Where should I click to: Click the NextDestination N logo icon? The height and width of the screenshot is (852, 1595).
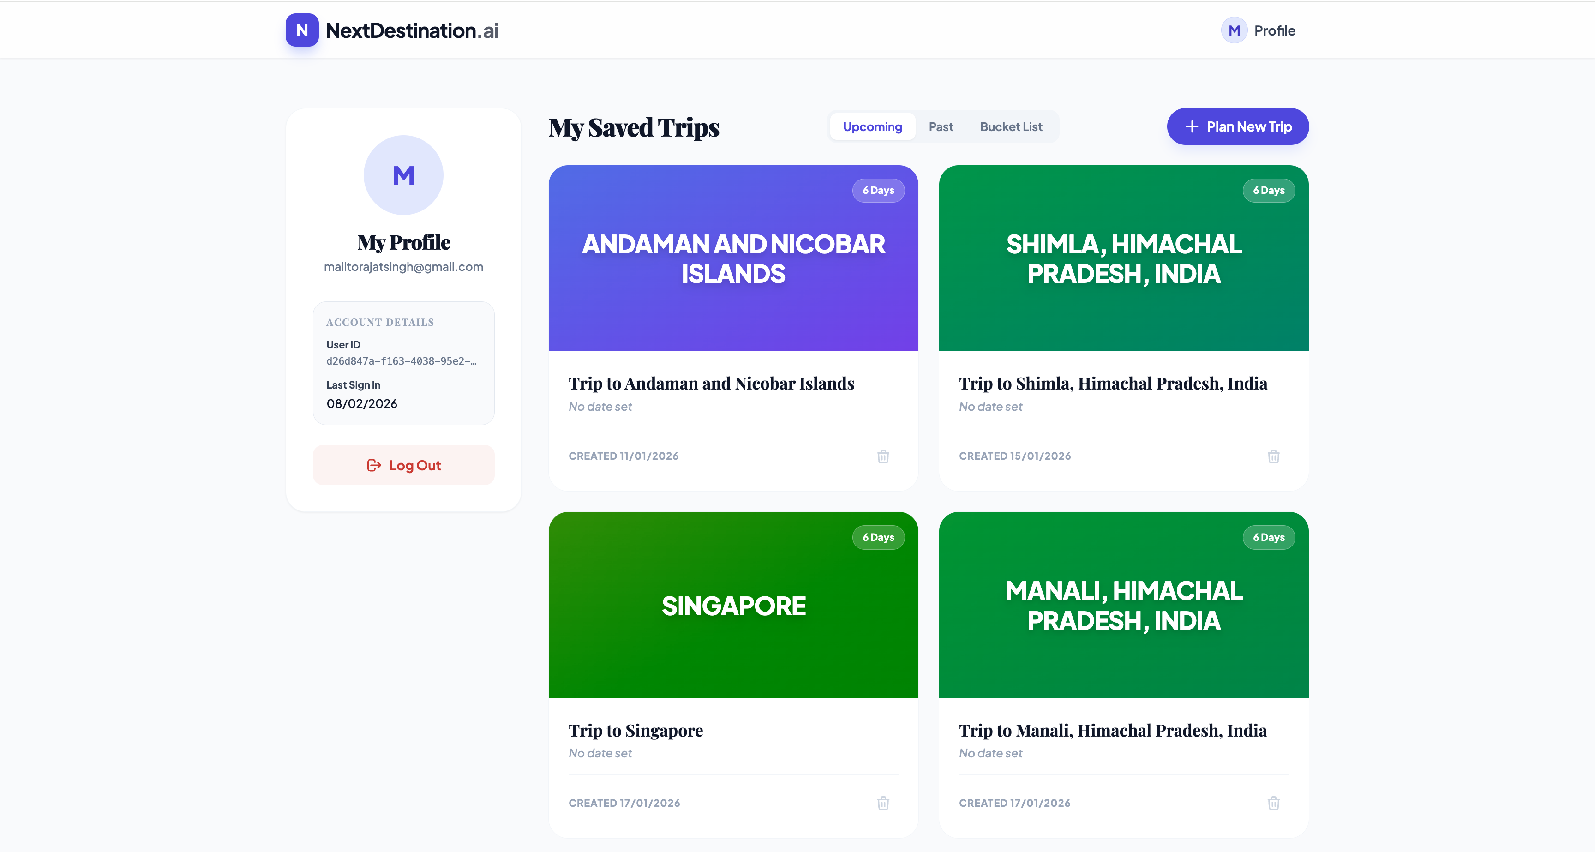tap(302, 30)
